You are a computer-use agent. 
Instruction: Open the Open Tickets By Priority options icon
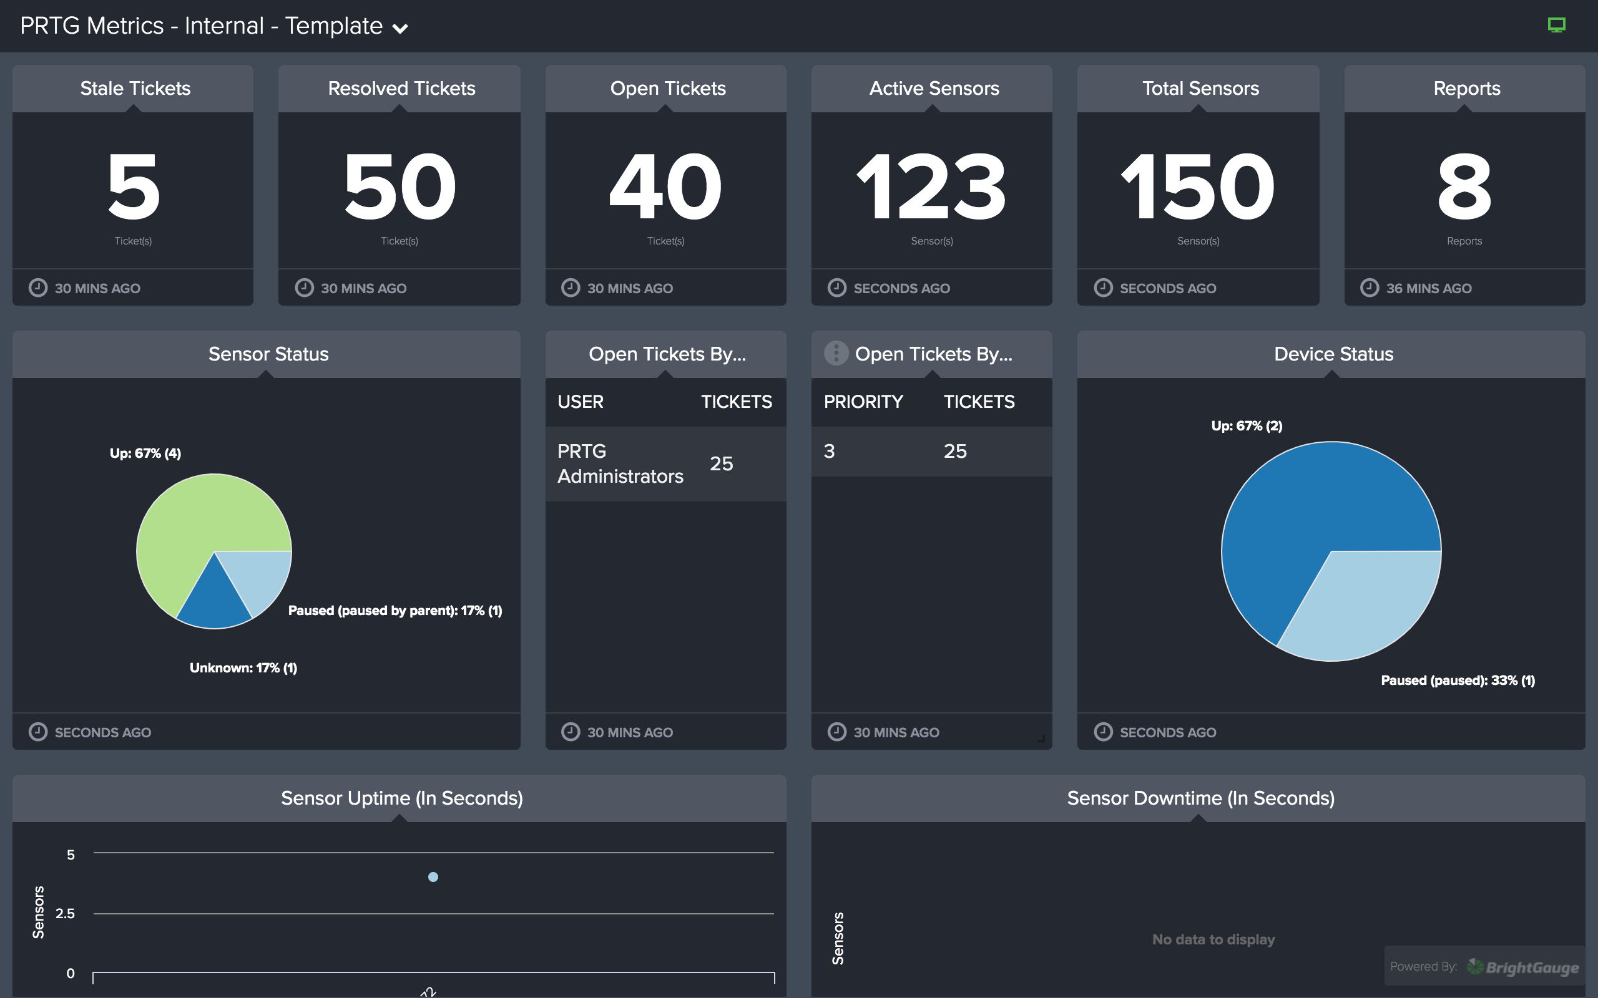coord(835,353)
